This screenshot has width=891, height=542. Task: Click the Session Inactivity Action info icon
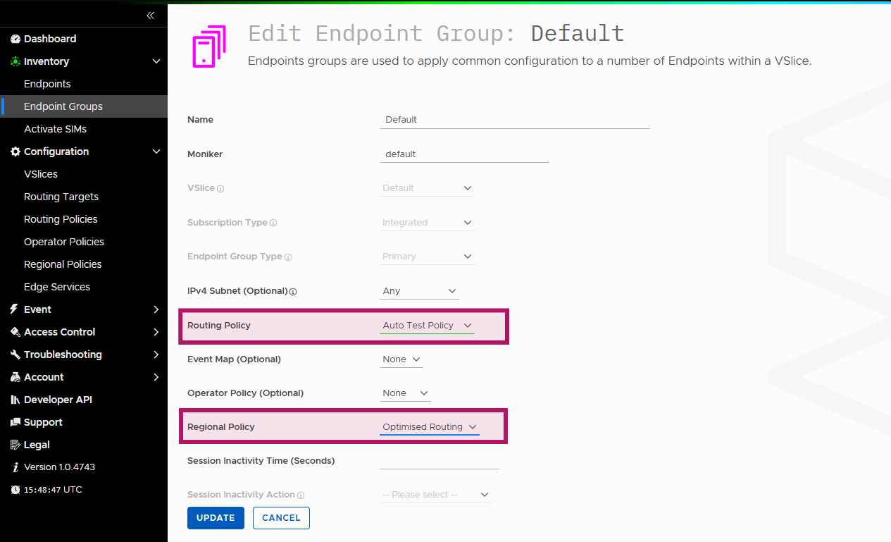click(301, 495)
